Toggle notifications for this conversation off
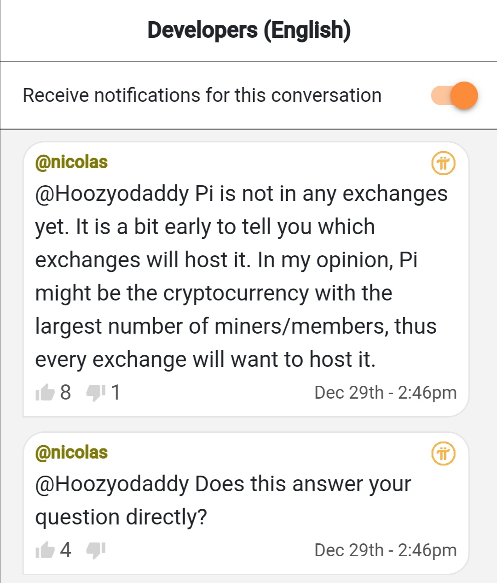This screenshot has width=497, height=583. coord(454,95)
